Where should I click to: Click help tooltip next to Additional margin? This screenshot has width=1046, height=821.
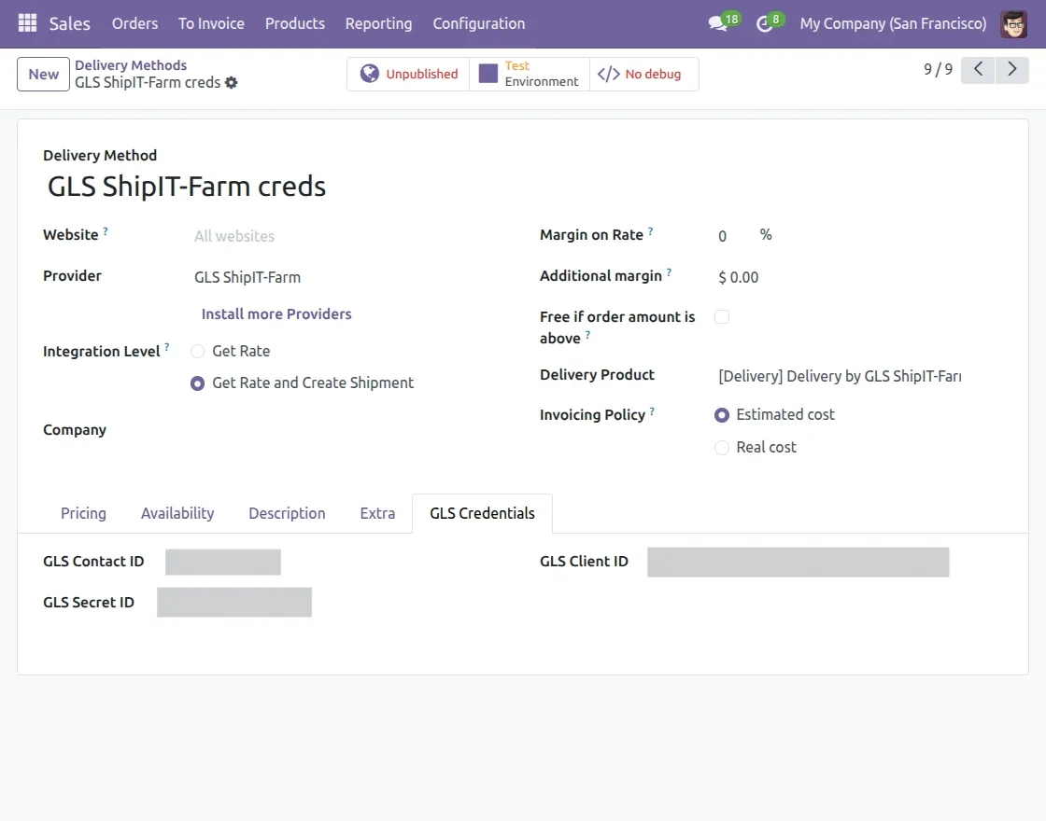[669, 271]
